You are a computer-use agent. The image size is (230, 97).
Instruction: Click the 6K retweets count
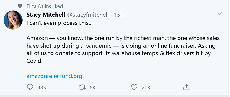(92, 88)
